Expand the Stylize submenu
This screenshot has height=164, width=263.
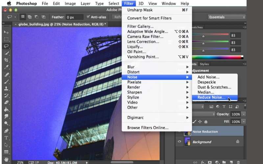[x=157, y=97]
